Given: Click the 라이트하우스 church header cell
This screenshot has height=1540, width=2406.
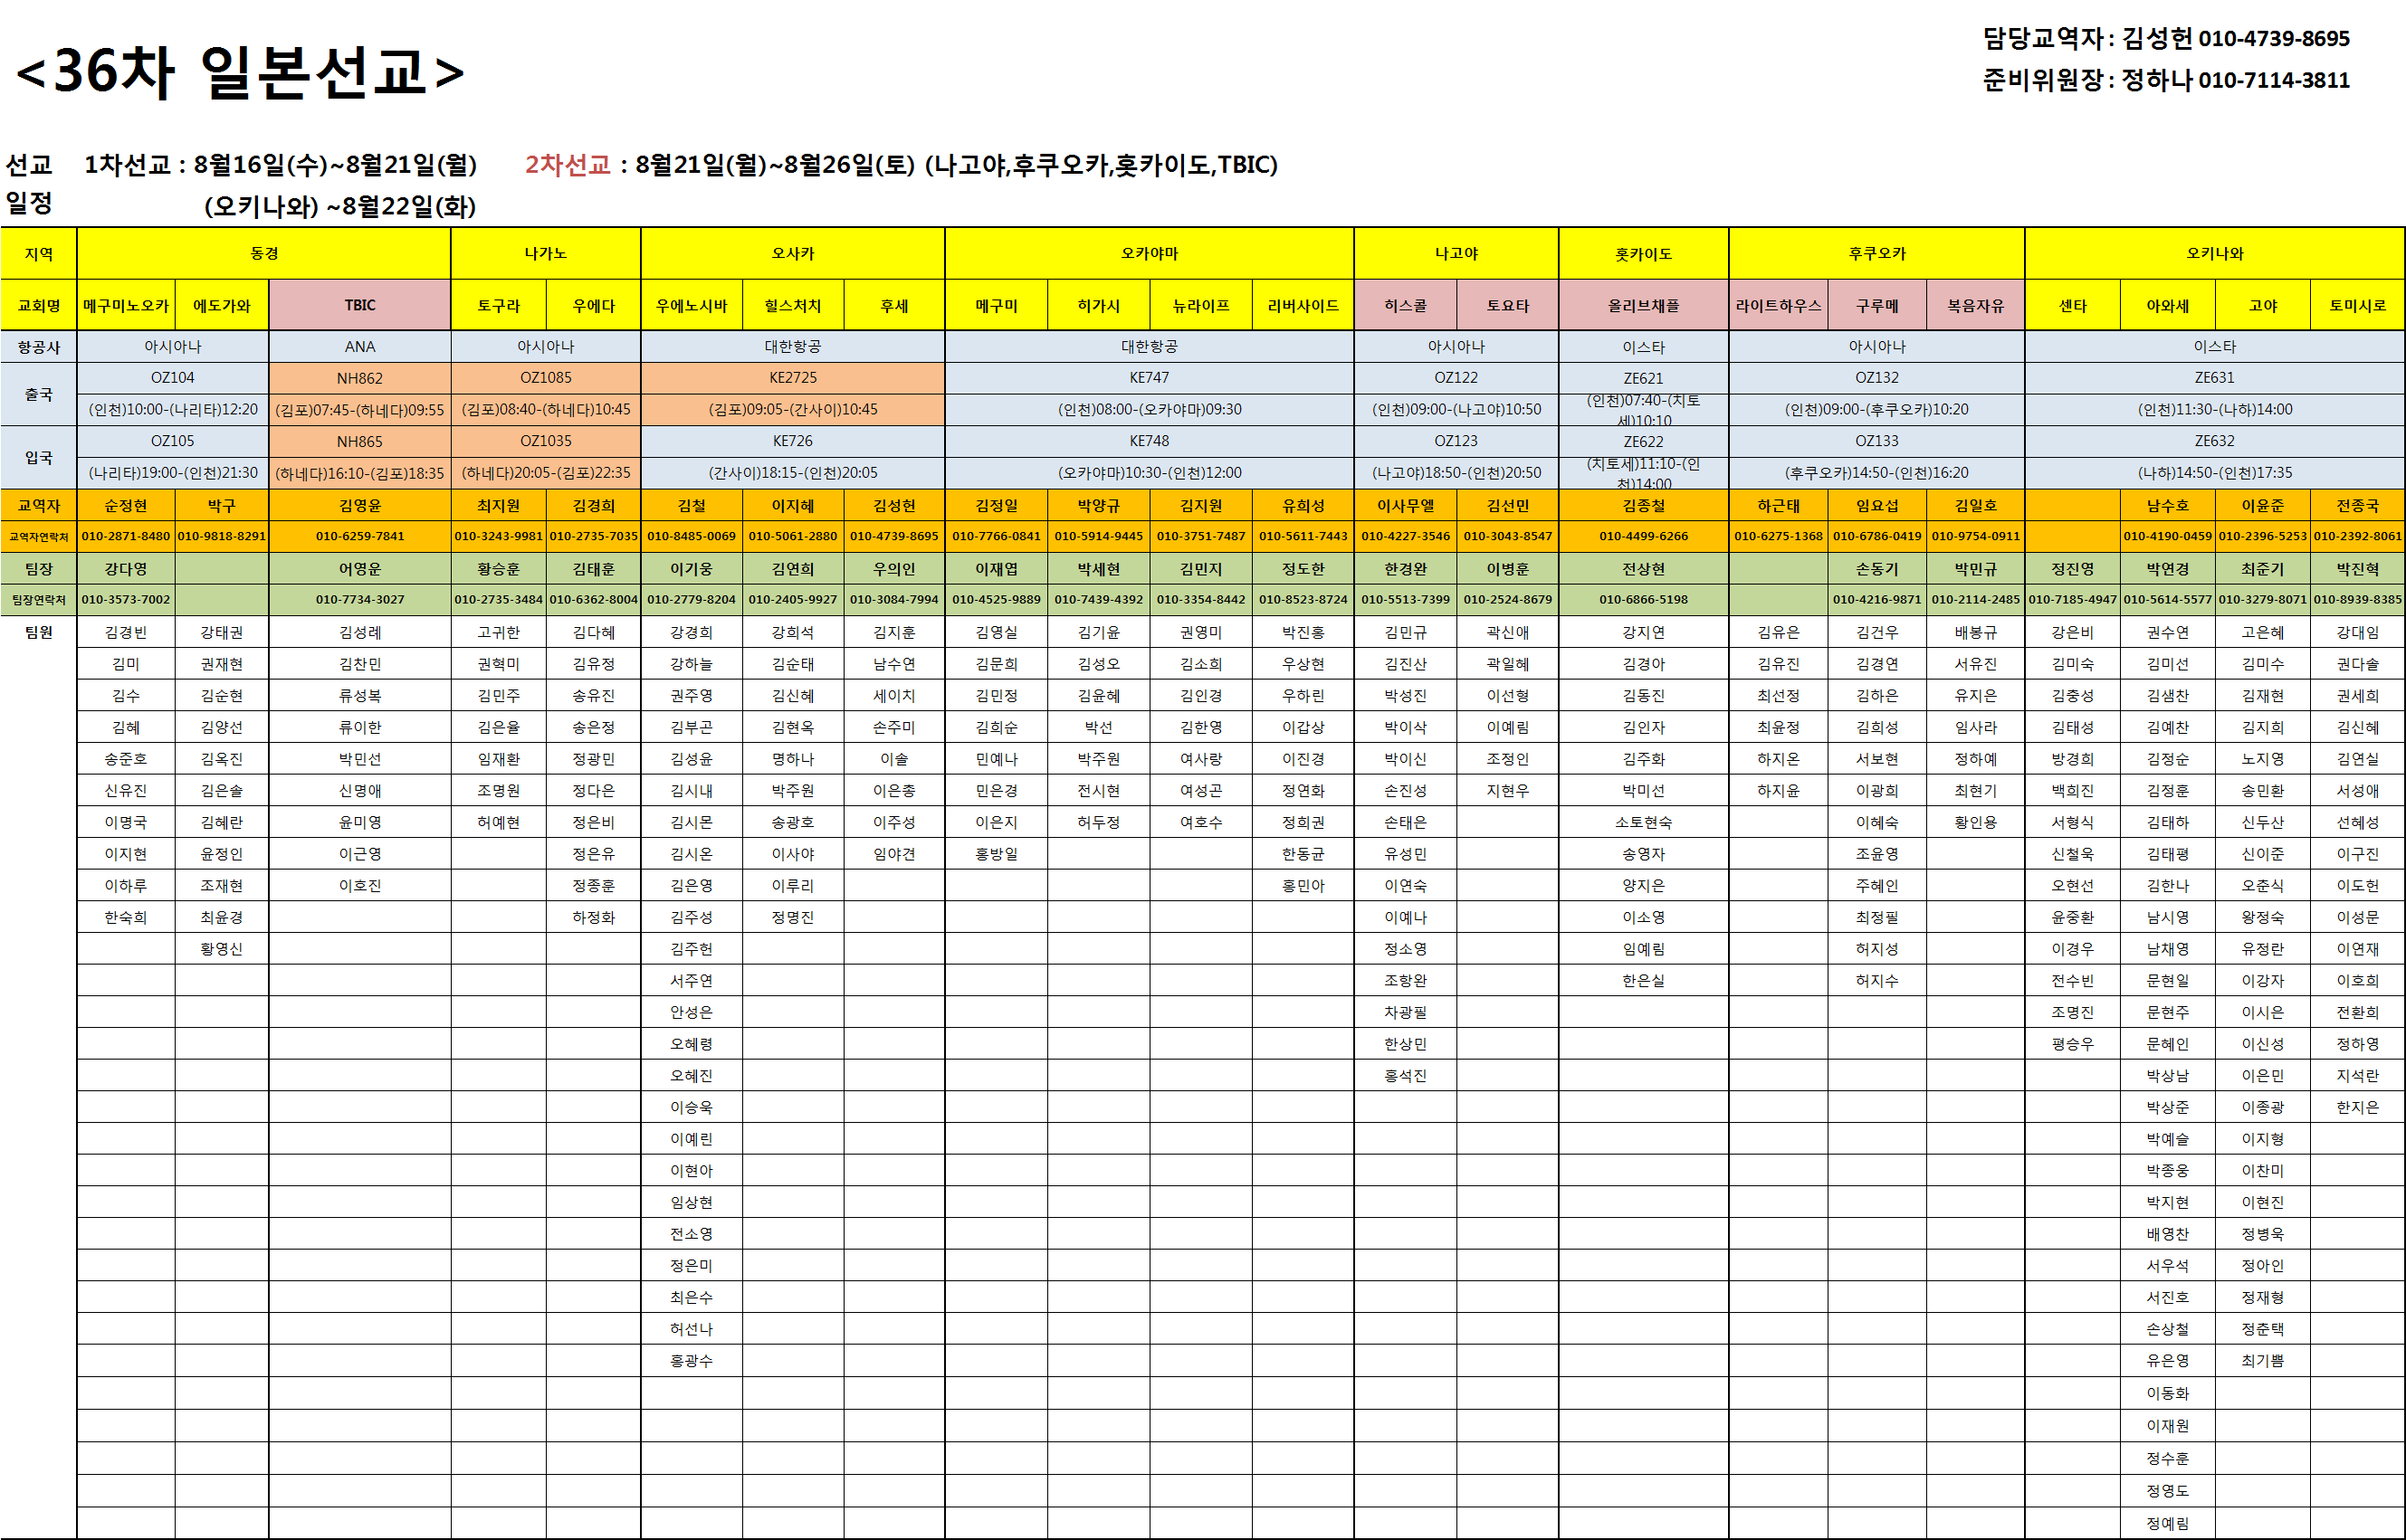Looking at the screenshot, I should (x=1778, y=305).
